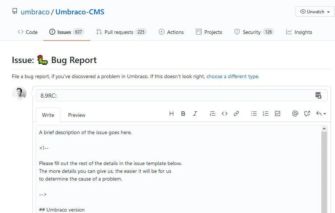Insert a blockquote using the quote icon
This screenshot has width=335, height=213.
click(x=213, y=114)
